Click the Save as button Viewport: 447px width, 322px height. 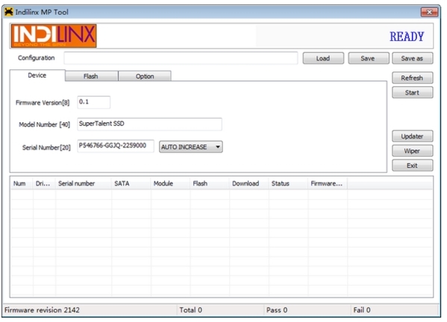[412, 58]
